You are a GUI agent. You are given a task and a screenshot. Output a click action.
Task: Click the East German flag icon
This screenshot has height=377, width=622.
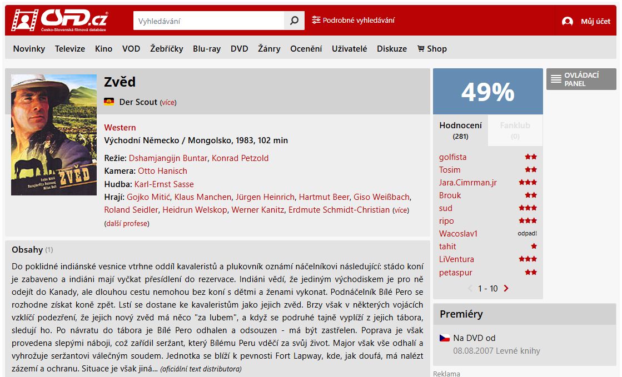click(x=109, y=102)
